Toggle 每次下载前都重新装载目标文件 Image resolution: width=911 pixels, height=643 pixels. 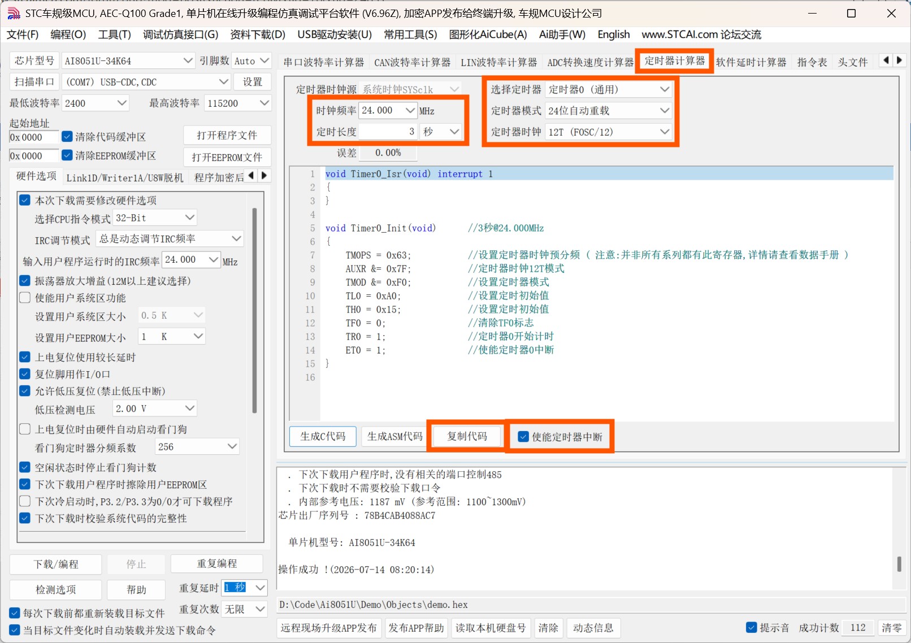pyautogui.click(x=15, y=612)
